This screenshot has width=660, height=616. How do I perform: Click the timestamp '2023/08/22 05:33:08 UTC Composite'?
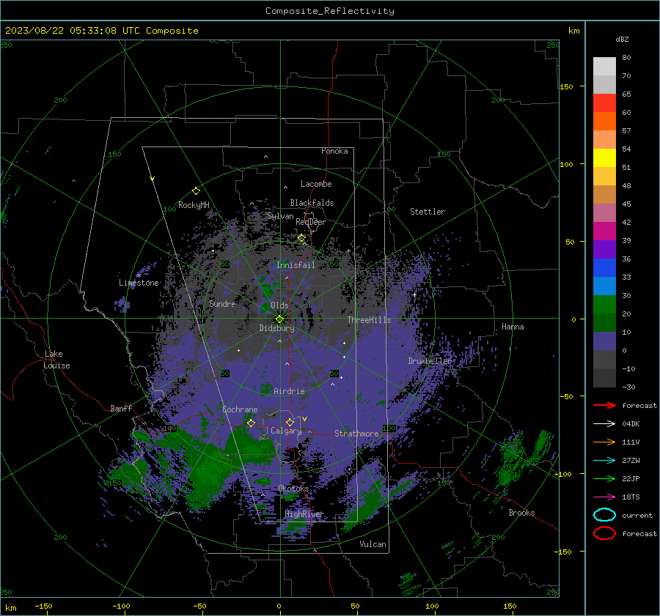coord(101,31)
